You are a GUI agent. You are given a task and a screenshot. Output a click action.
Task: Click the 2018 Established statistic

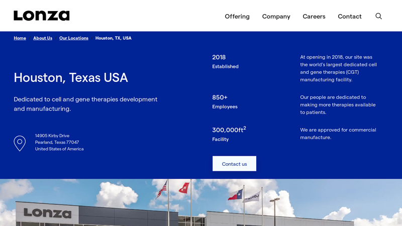(225, 61)
